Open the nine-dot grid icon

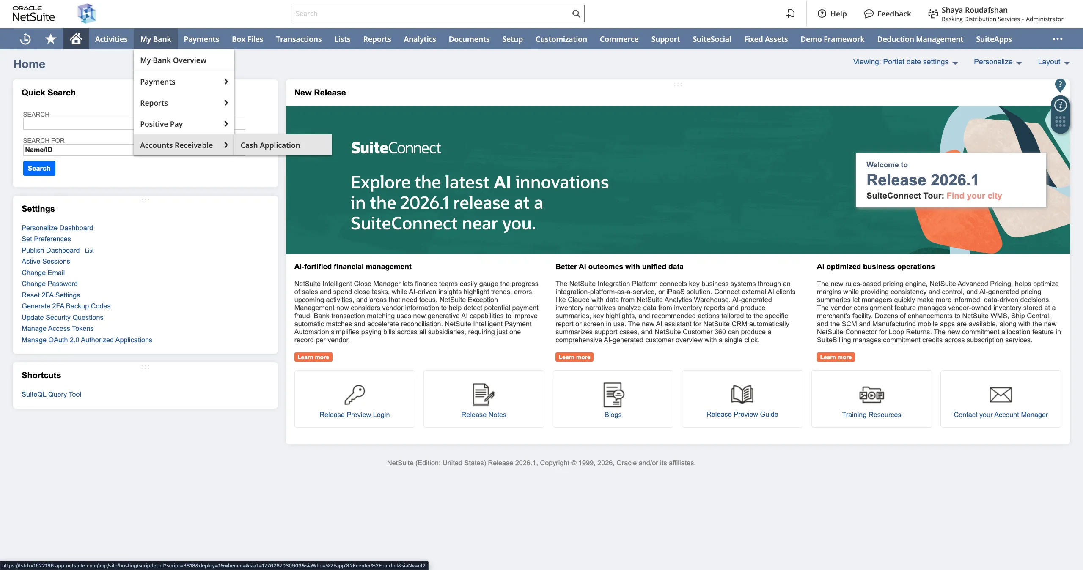(1060, 122)
